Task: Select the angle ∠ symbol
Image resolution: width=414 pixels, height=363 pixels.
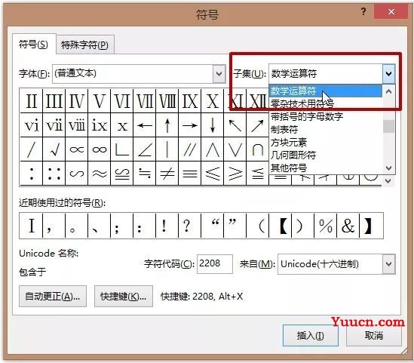Action: point(145,149)
